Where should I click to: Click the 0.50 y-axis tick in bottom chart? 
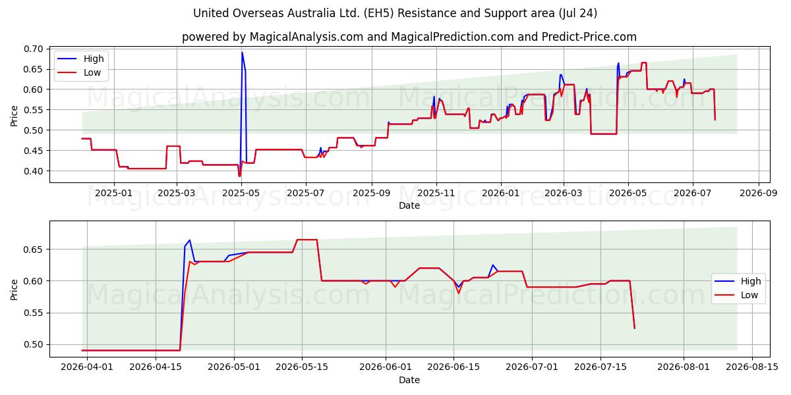coord(34,344)
